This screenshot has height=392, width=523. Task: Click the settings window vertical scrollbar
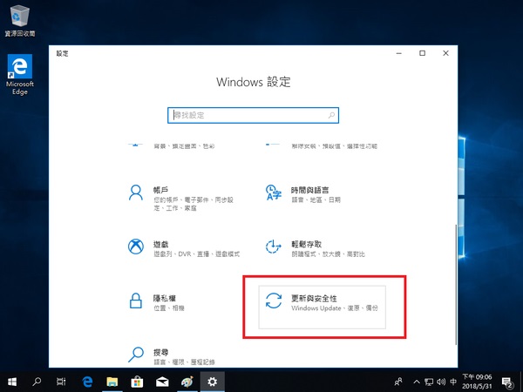456,284
